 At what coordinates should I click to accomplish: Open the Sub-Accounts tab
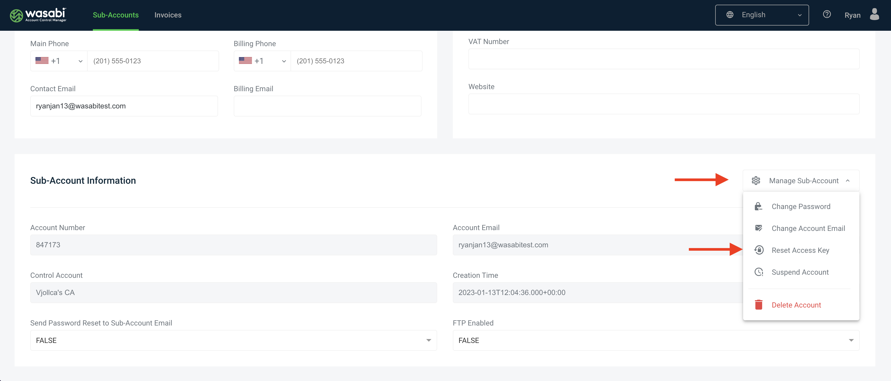[116, 15]
